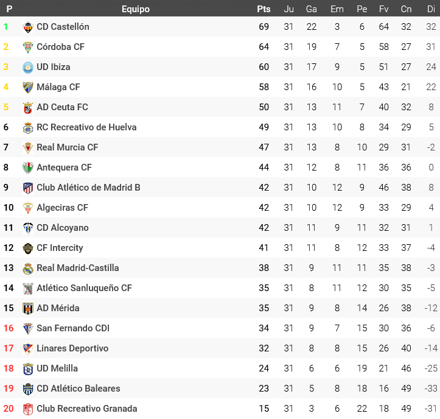Click the Ga wins column header
440x419 pixels.
[312, 9]
